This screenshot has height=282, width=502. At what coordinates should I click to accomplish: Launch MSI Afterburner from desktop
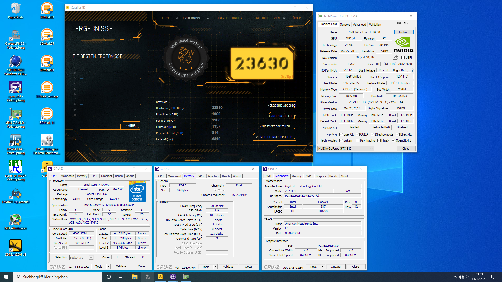click(x=15, y=221)
